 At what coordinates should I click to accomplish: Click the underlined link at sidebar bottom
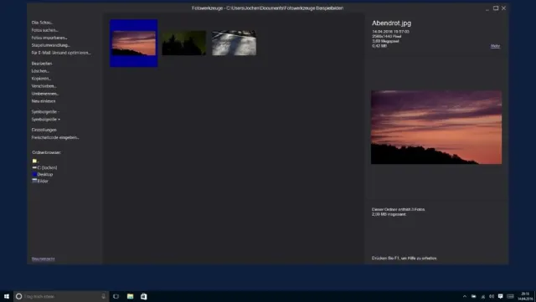pyautogui.click(x=43, y=259)
